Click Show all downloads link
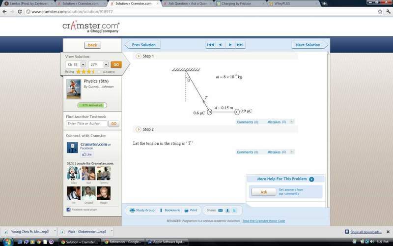Screen dimensions: 393x246 [366, 232]
